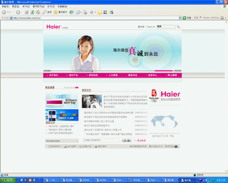Click the contact us envelope icon in footer
The image size is (228, 183).
point(50,146)
